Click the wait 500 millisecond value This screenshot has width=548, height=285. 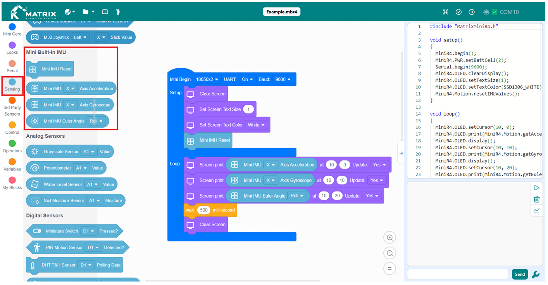coord(204,210)
